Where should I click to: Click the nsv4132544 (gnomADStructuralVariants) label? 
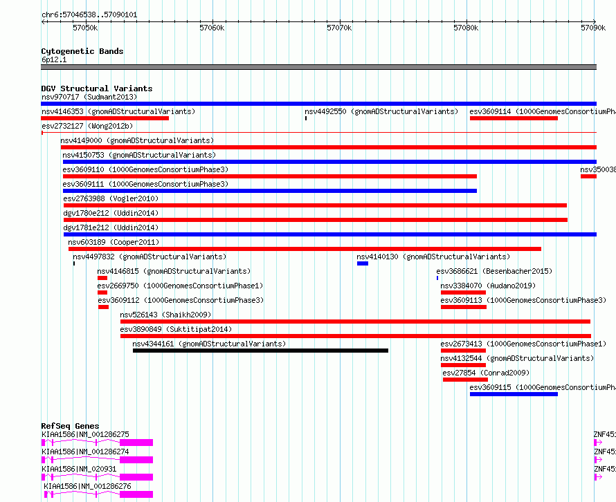(517, 358)
